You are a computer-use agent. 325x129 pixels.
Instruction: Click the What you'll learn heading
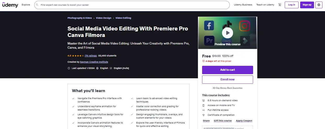[x=89, y=91]
